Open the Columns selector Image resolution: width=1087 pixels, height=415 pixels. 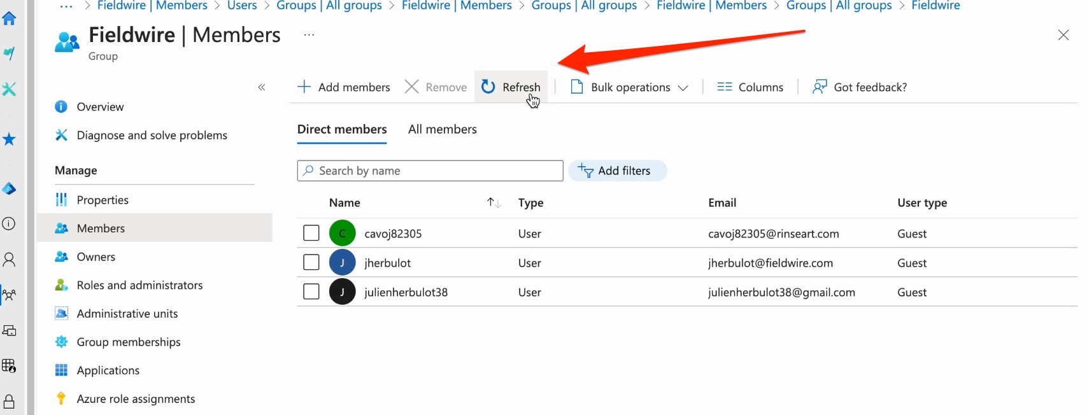[x=750, y=87]
